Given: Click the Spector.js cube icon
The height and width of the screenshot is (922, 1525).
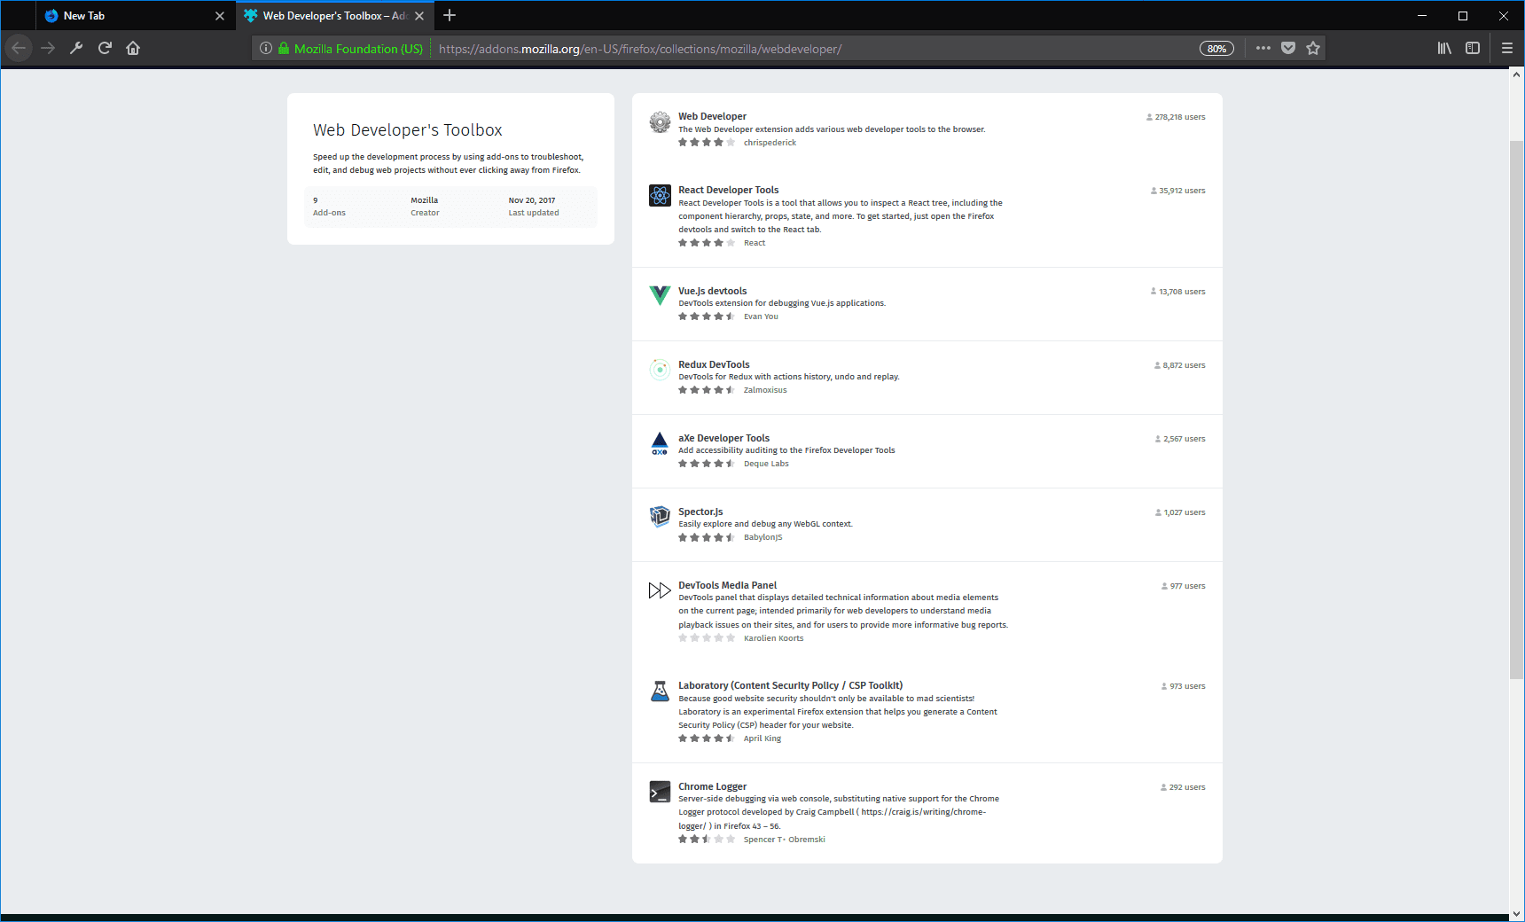Looking at the screenshot, I should click(660, 518).
